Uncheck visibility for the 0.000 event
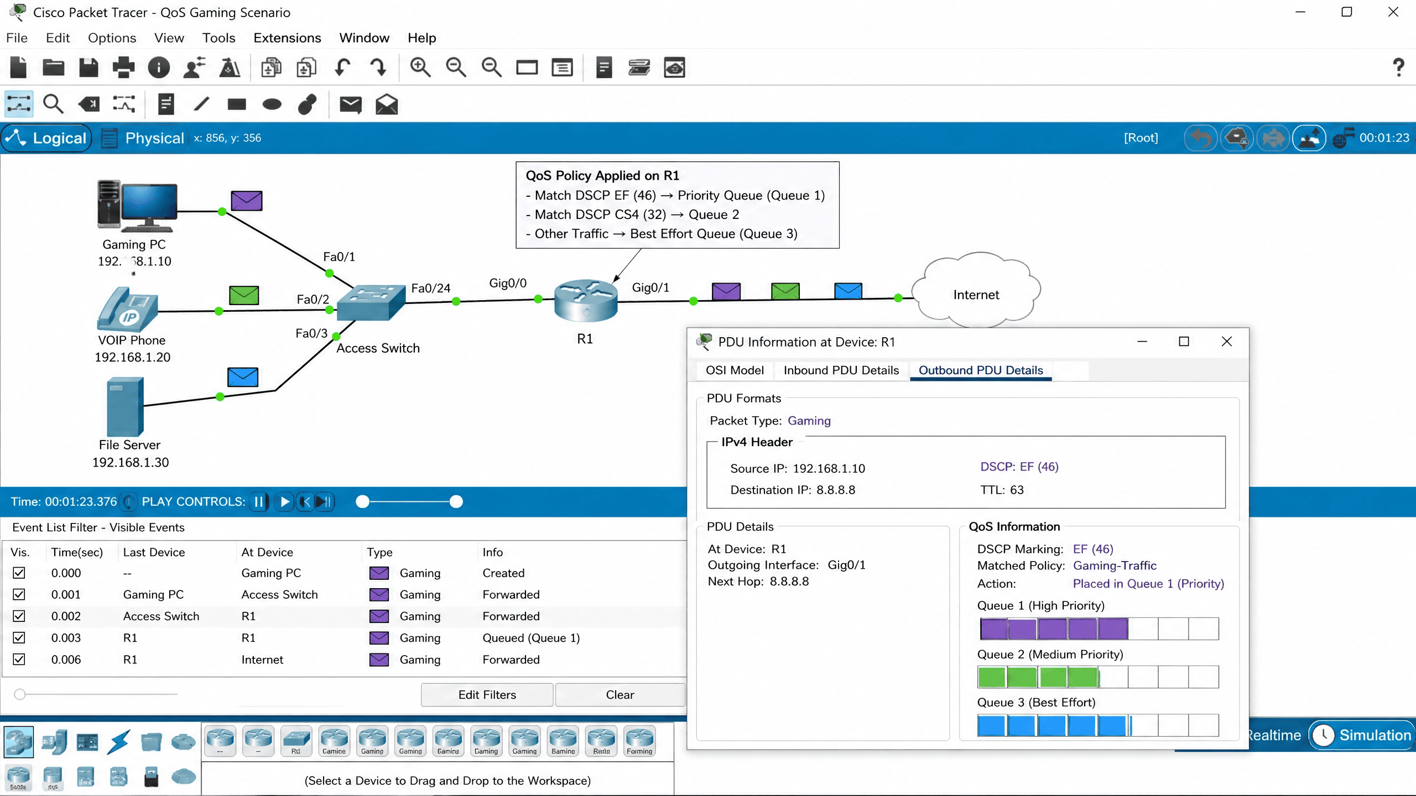The height and width of the screenshot is (796, 1416). 19,573
